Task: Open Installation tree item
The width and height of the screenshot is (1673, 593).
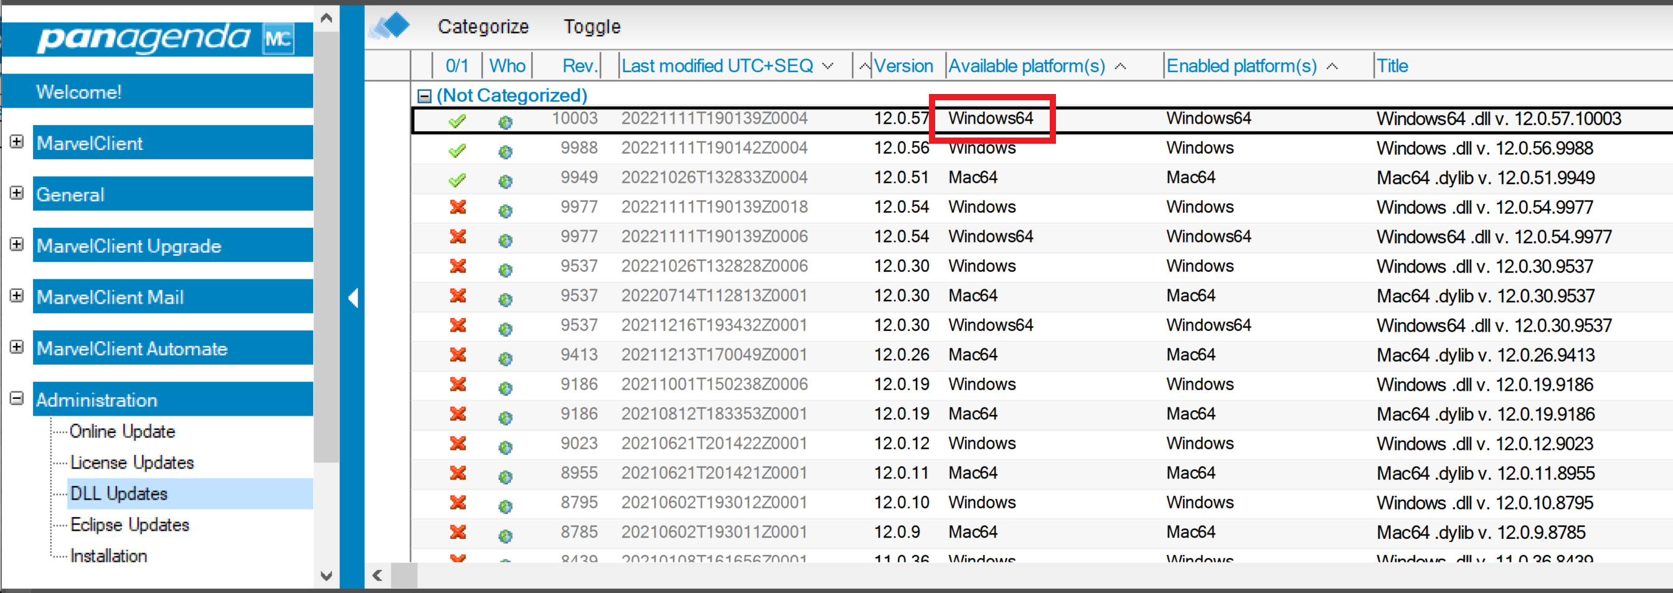Action: (x=108, y=556)
